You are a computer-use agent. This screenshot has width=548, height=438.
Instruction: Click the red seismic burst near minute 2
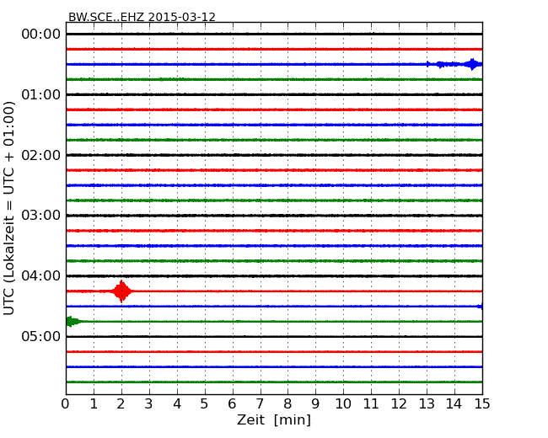click(x=122, y=291)
